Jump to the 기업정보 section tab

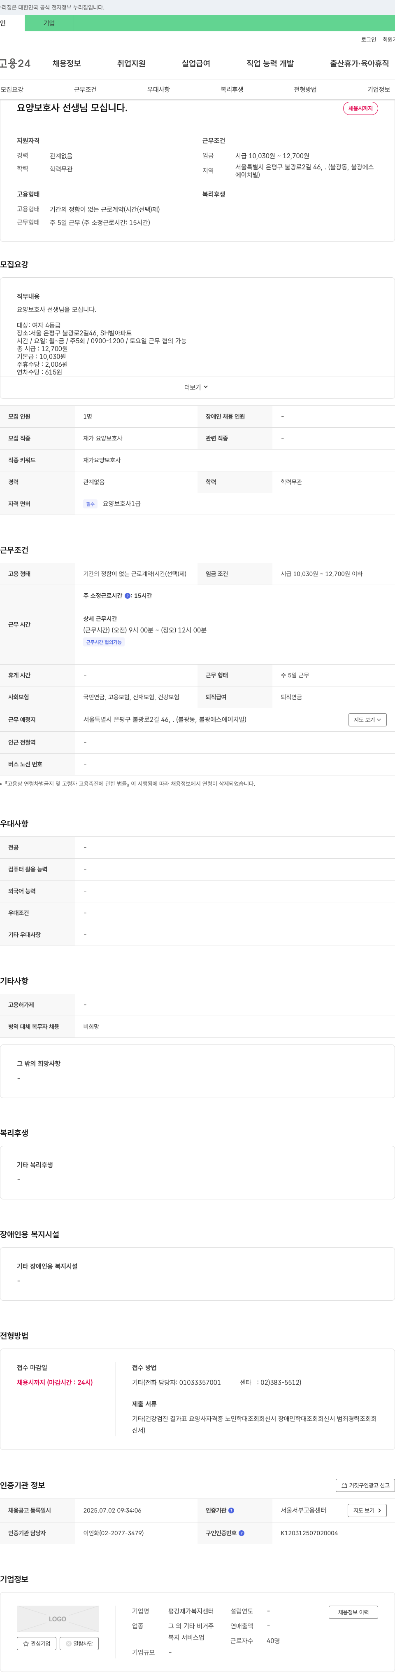(x=379, y=89)
